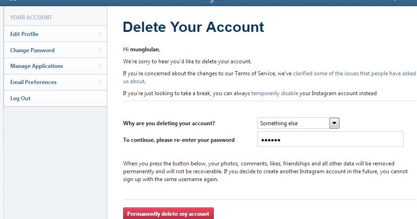Click the chevron arrow beside Edit Profile
Viewport: 417px width, 219px height.
[x=100, y=34]
